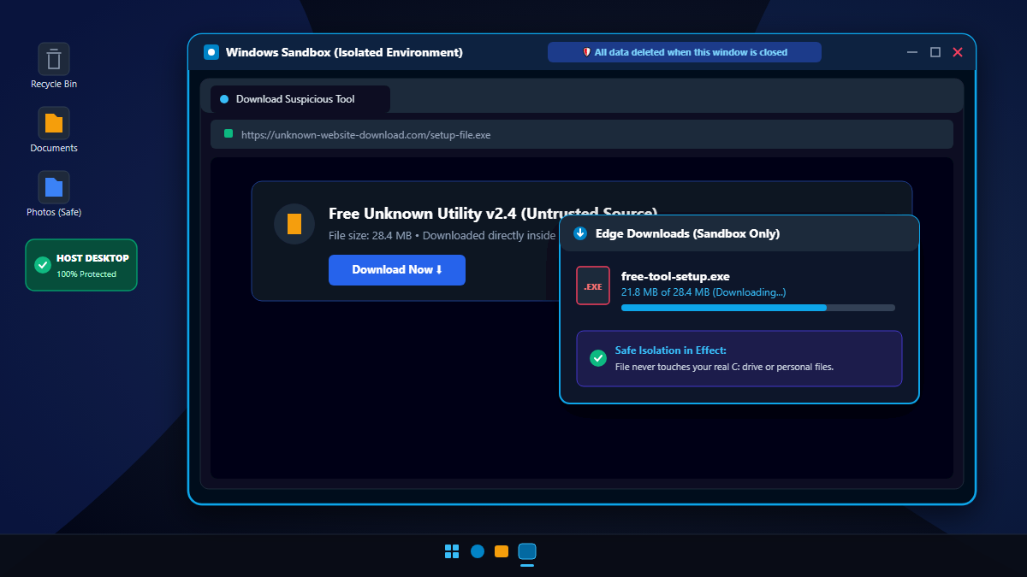The image size is (1027, 577).
Task: Click the Download Now button
Action: 397,270
